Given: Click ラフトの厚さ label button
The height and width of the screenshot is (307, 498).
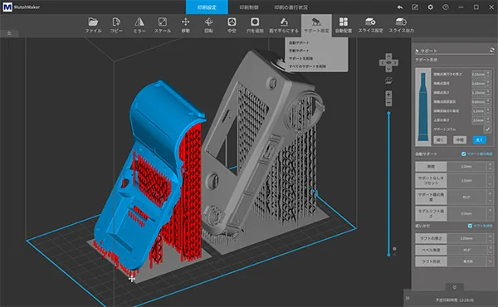Looking at the screenshot, I should (431, 238).
